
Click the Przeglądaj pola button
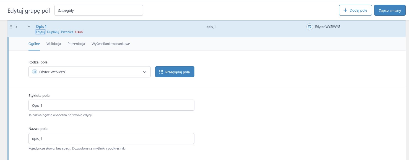pos(174,72)
